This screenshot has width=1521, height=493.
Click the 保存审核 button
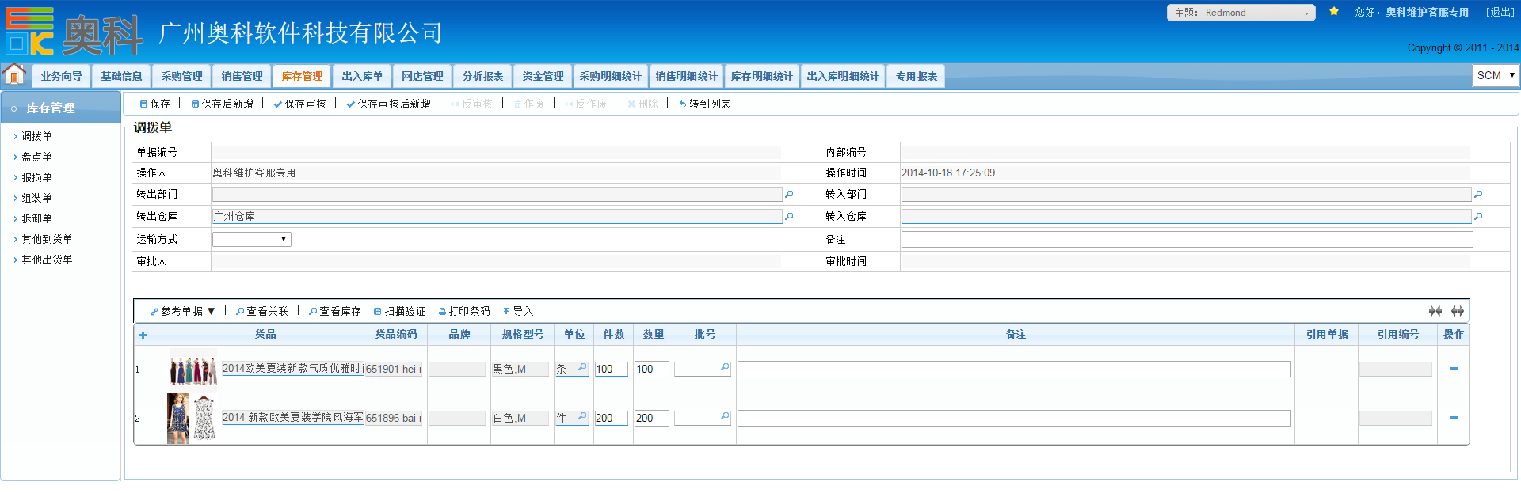point(300,104)
